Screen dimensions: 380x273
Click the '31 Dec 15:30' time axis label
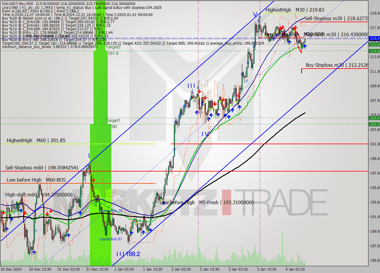[97, 269]
